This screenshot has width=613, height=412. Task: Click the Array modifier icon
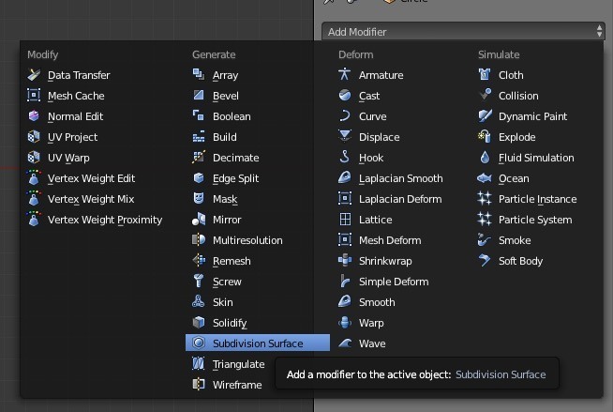(199, 75)
